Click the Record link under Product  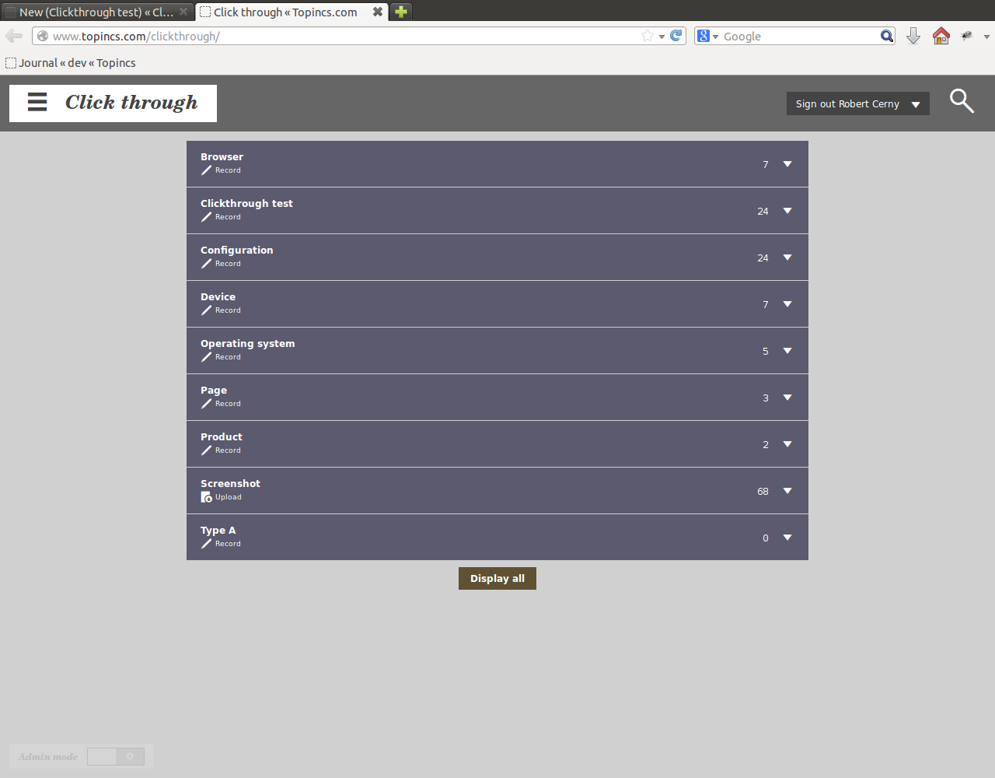coord(228,450)
